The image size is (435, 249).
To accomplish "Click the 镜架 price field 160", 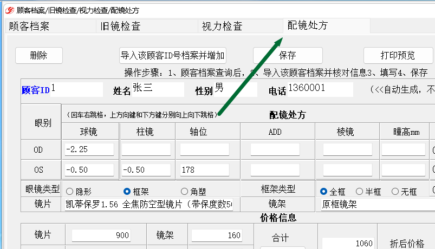I will coord(217,235).
